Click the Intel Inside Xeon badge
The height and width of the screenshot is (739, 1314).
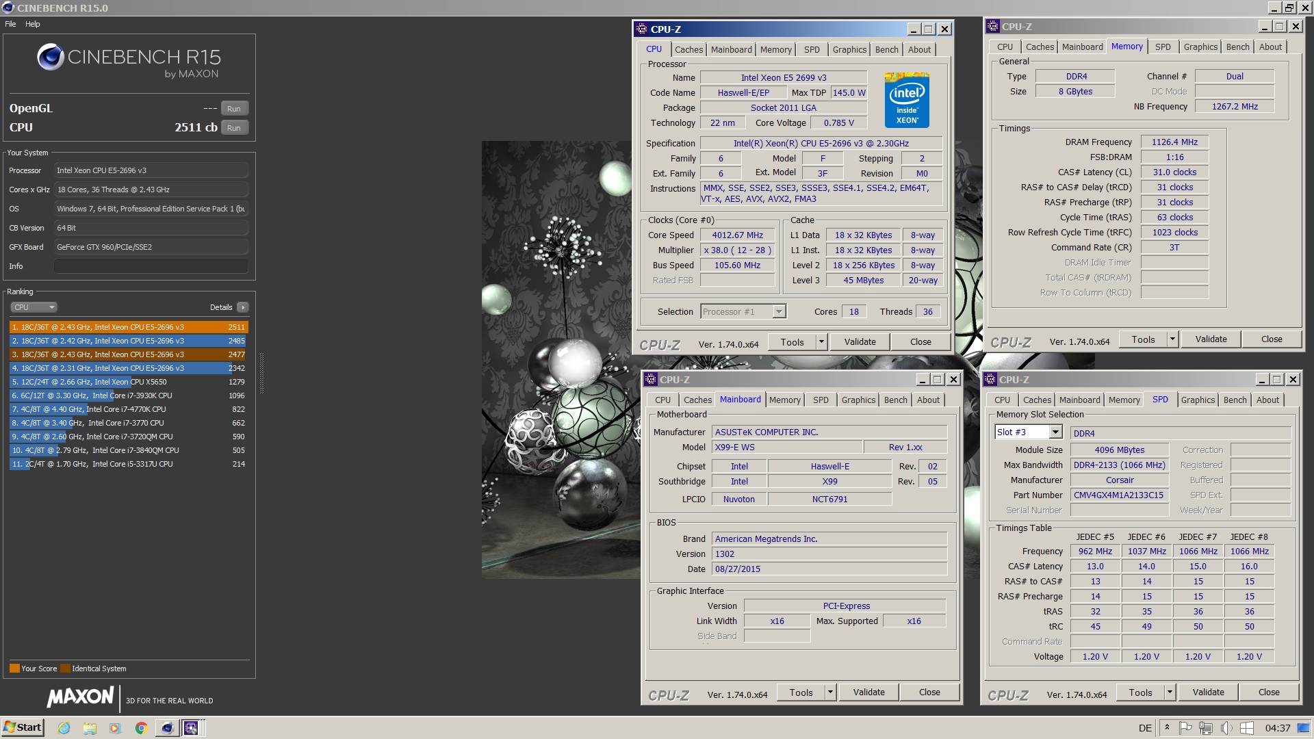click(x=907, y=100)
